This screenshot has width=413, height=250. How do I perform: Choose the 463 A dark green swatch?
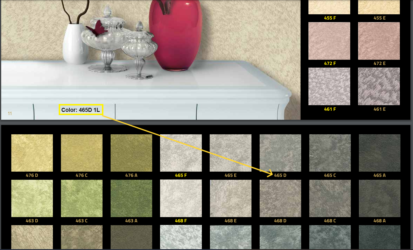click(131, 198)
